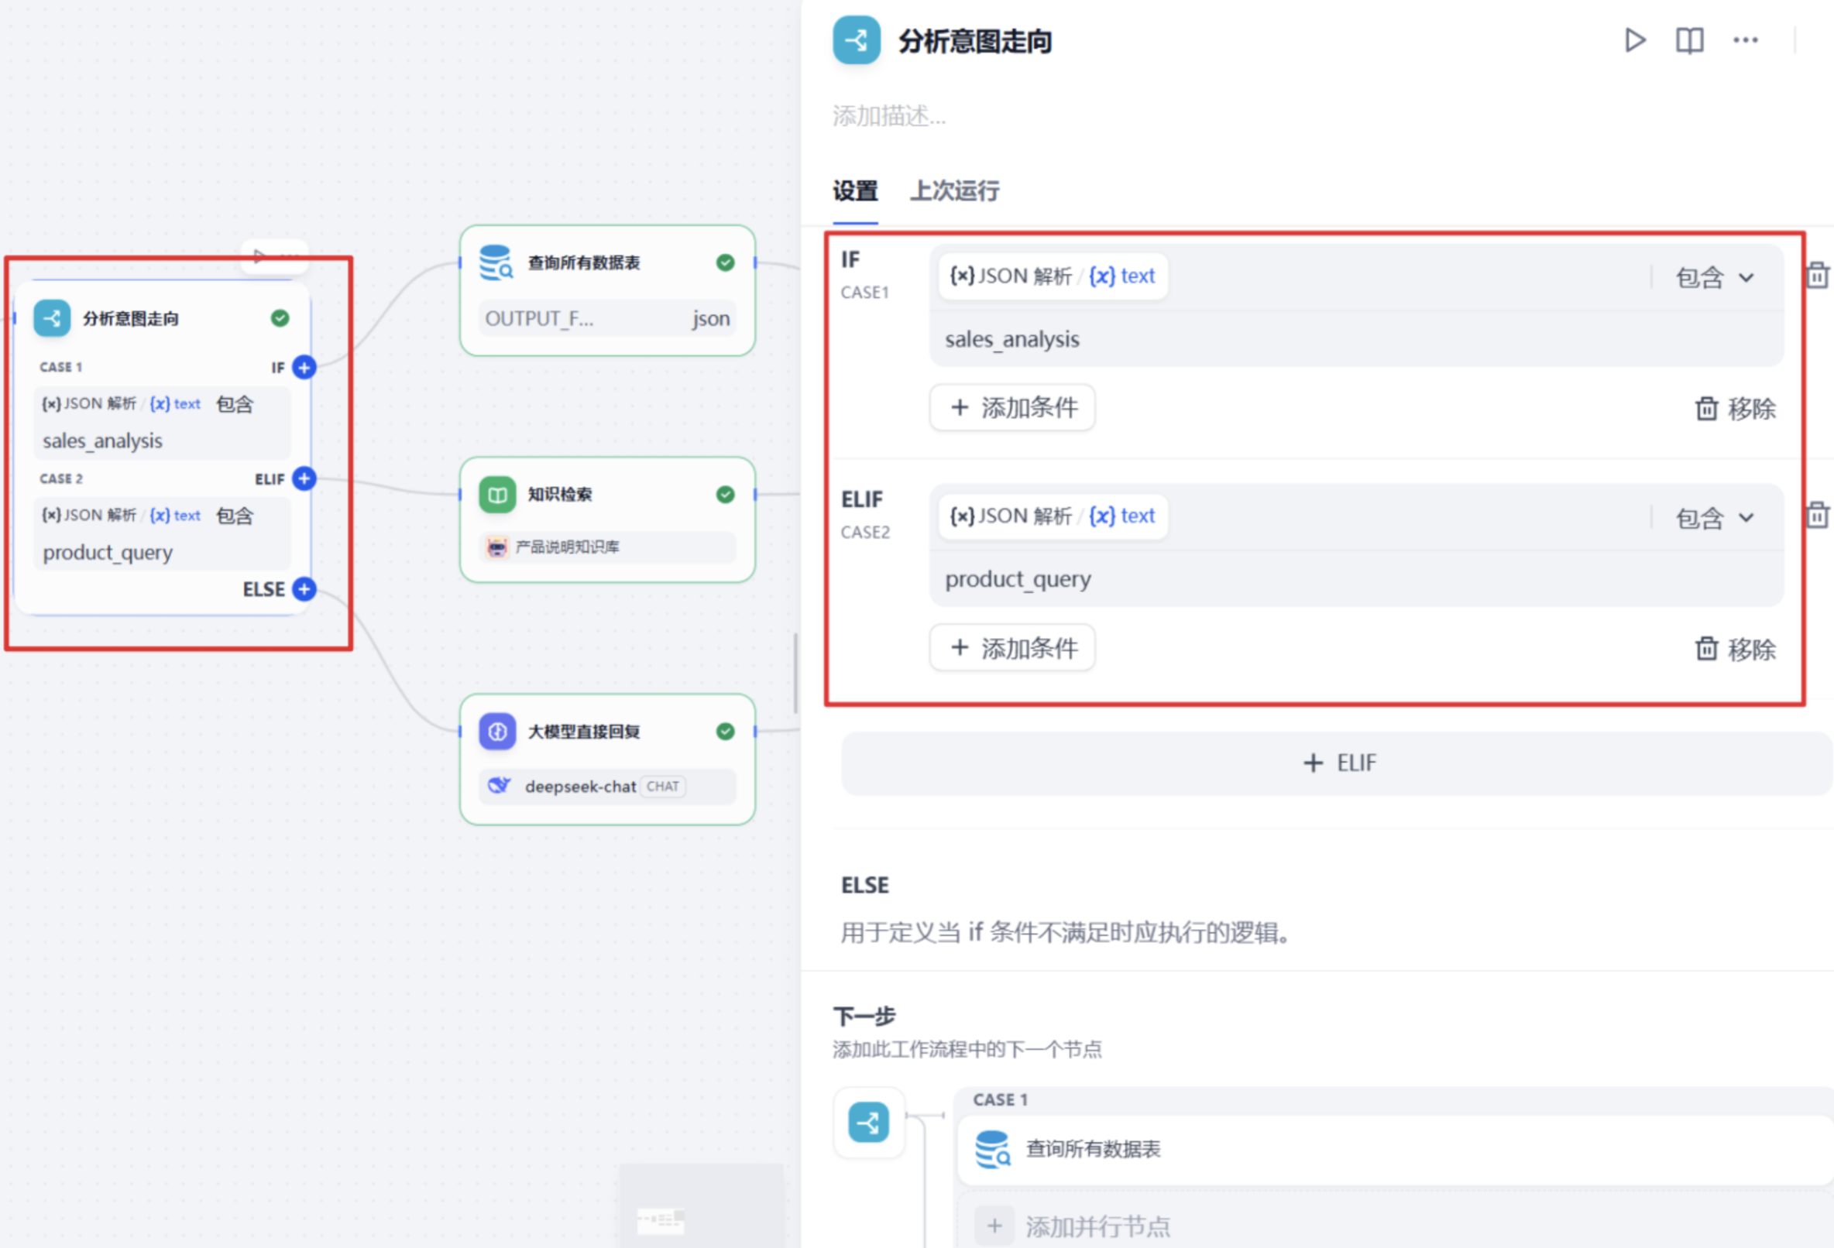This screenshot has width=1834, height=1248.
Task: Click 移除 for the ELIF case
Action: [x=1736, y=649]
